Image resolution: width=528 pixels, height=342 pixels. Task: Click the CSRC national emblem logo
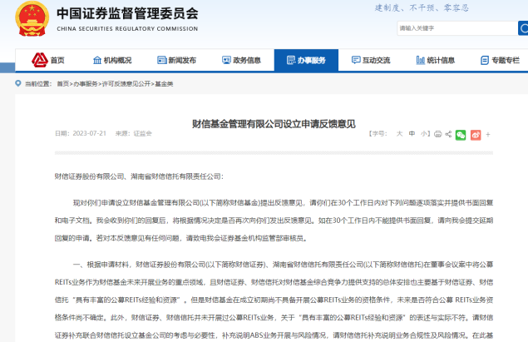point(32,19)
